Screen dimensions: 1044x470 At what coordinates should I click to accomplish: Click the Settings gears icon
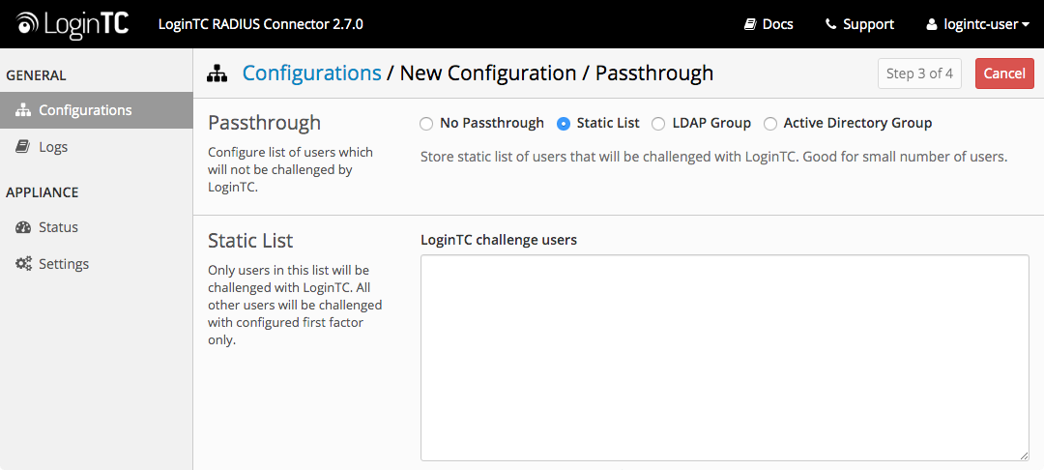[23, 264]
